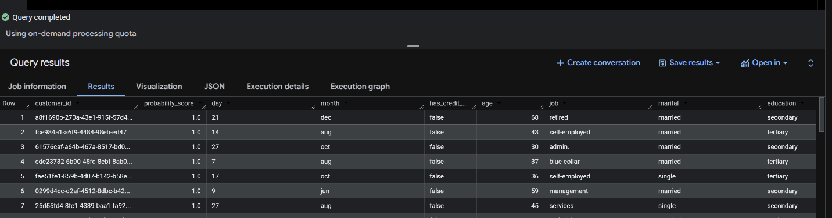The height and width of the screenshot is (218, 832).
Task: Click customer_id cell 61576caf-a64b-467a
Action: [x=84, y=147]
